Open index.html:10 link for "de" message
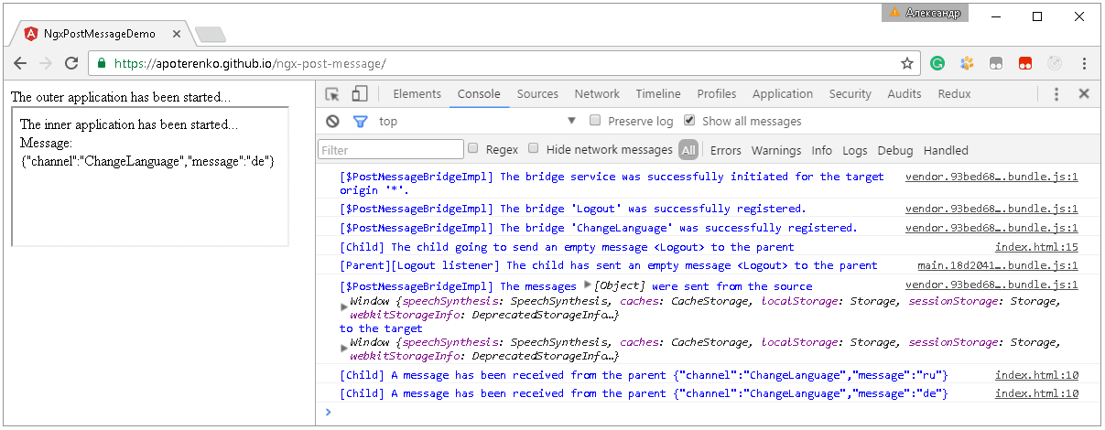 tap(1037, 393)
